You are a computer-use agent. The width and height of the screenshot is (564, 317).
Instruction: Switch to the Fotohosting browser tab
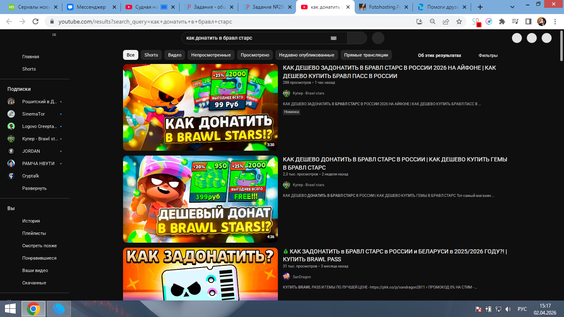[x=383, y=7]
